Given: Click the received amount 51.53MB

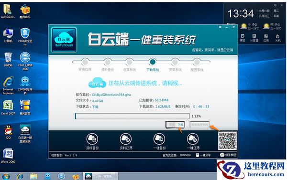Looking at the screenshot, I should point(162,100).
